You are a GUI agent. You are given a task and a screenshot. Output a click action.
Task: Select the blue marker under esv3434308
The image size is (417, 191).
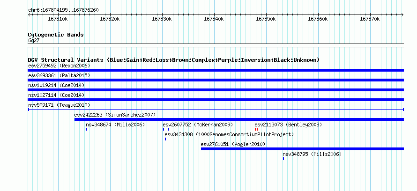pyautogui.click(x=165, y=139)
